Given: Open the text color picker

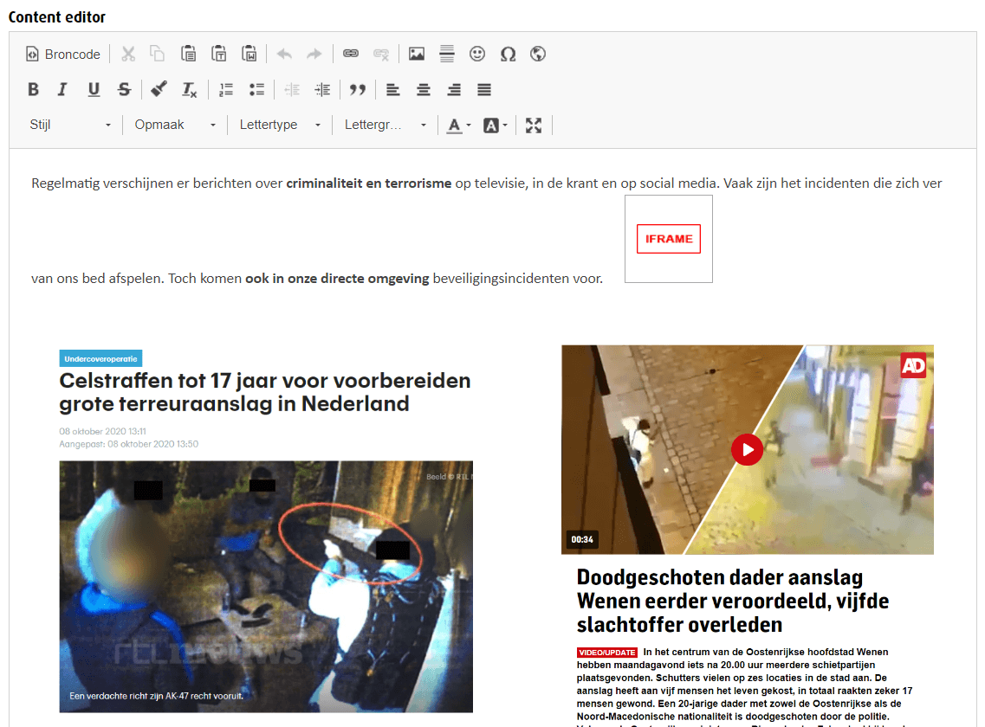Looking at the screenshot, I should pos(458,125).
